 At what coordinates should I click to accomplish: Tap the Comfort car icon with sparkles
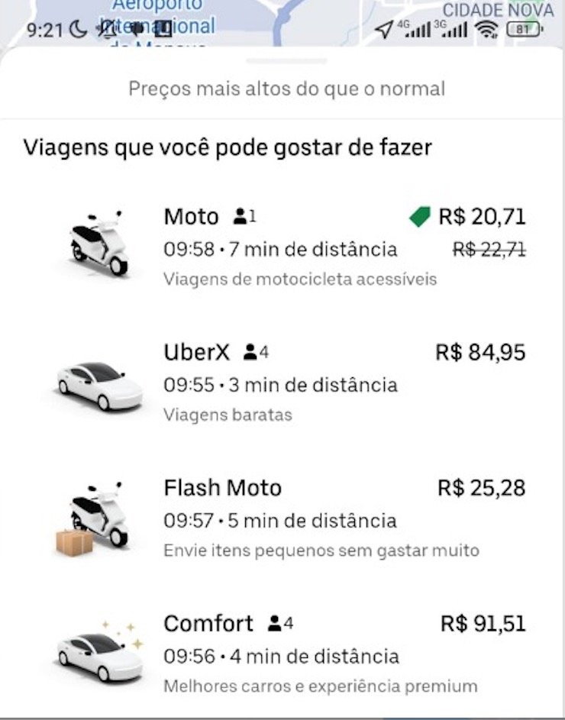101,652
